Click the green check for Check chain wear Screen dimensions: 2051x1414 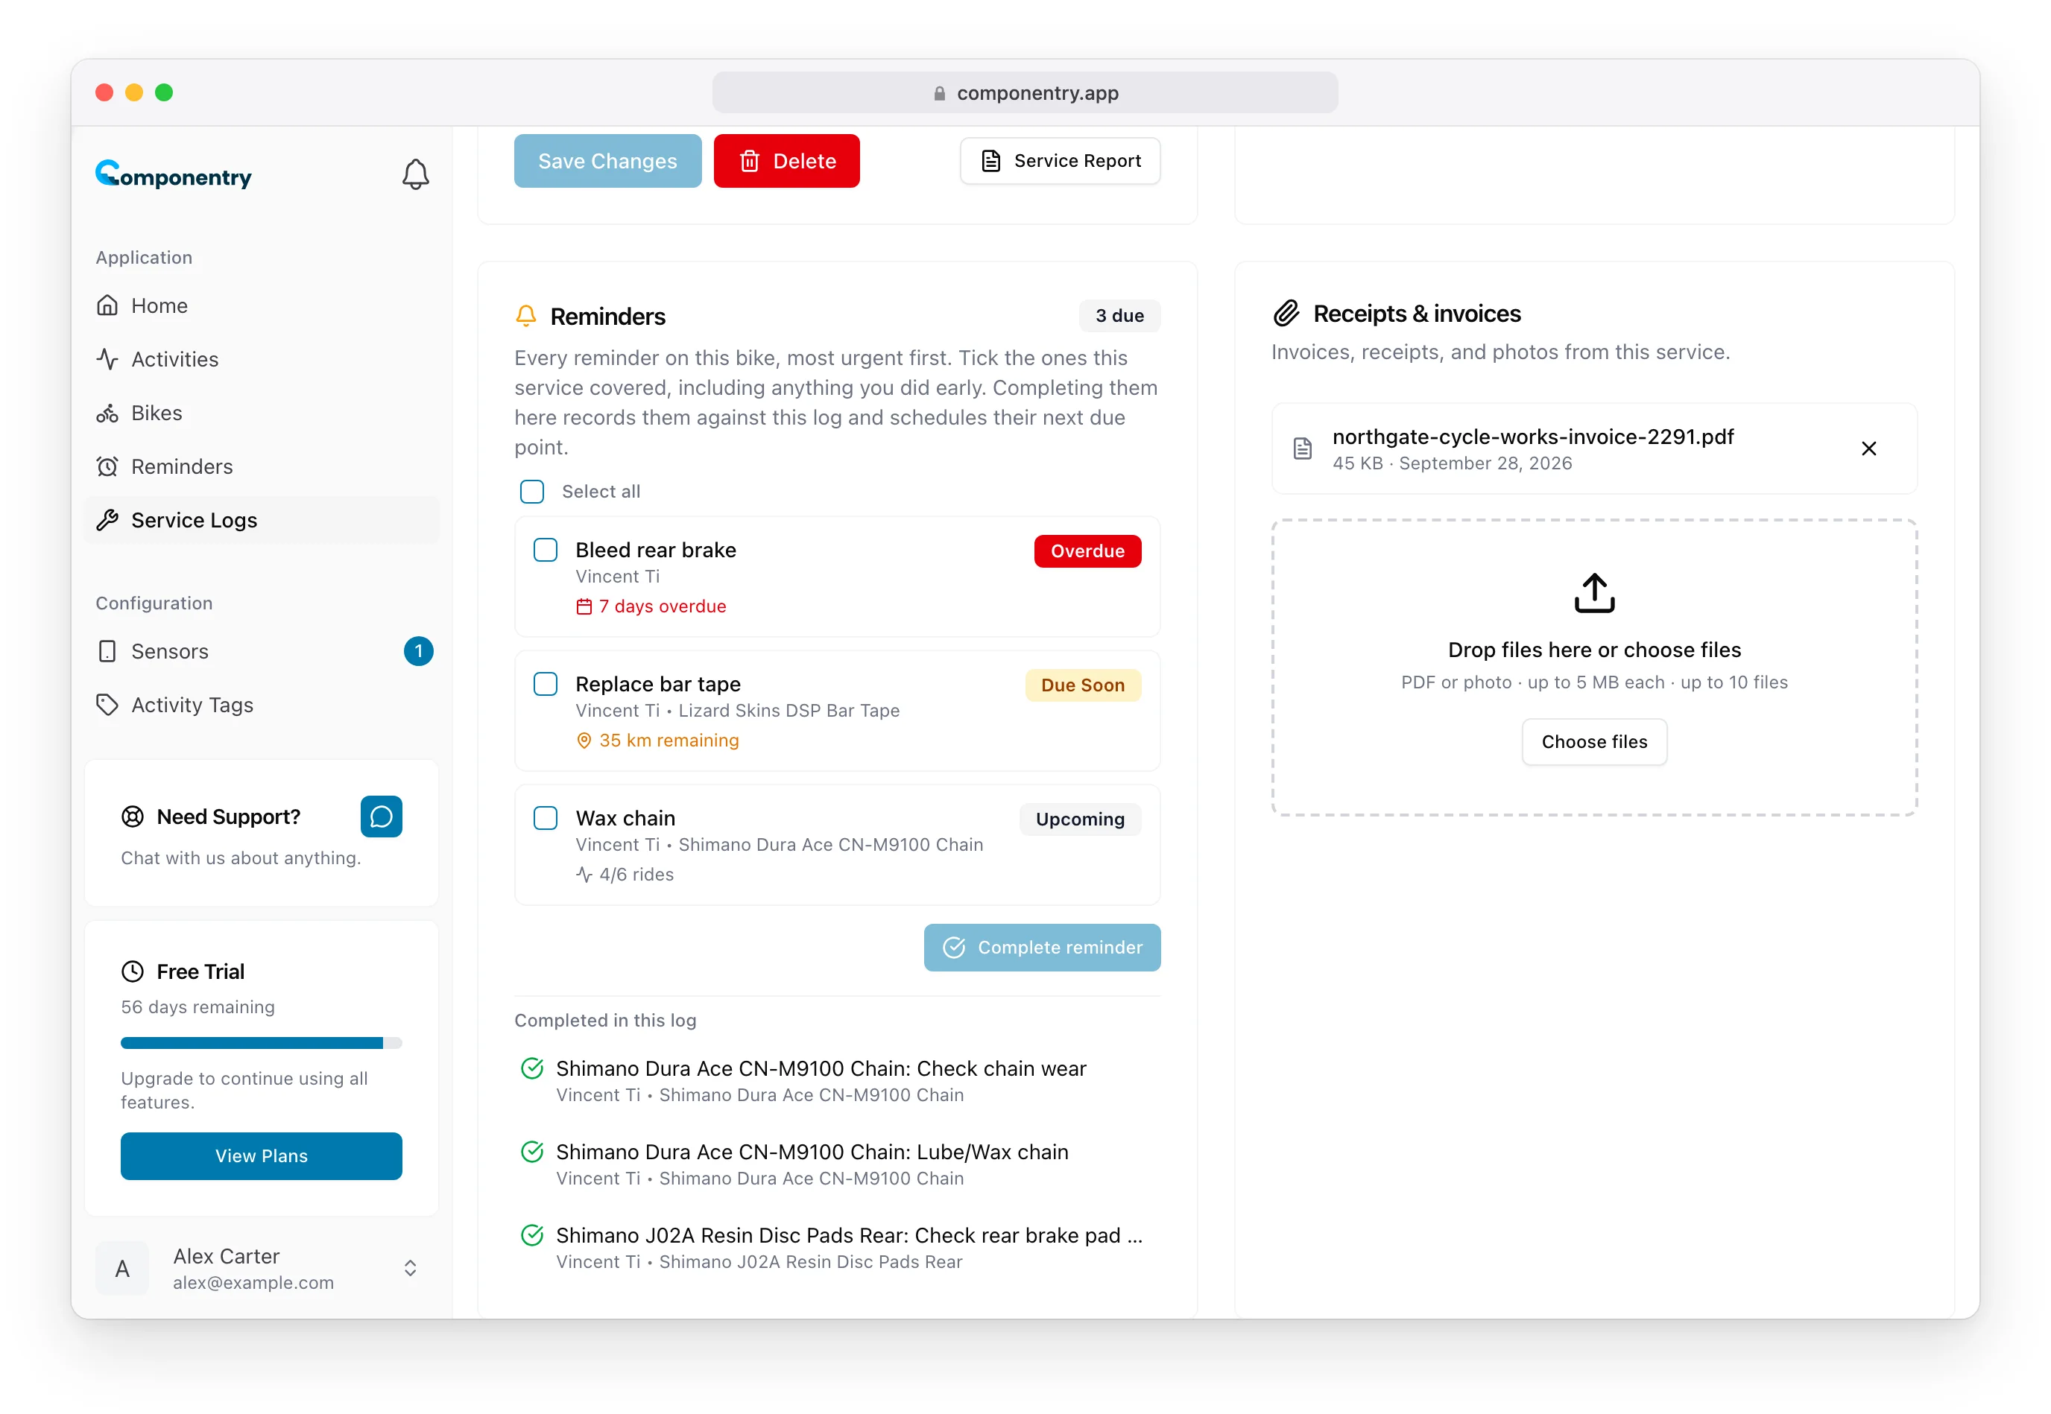[532, 1068]
